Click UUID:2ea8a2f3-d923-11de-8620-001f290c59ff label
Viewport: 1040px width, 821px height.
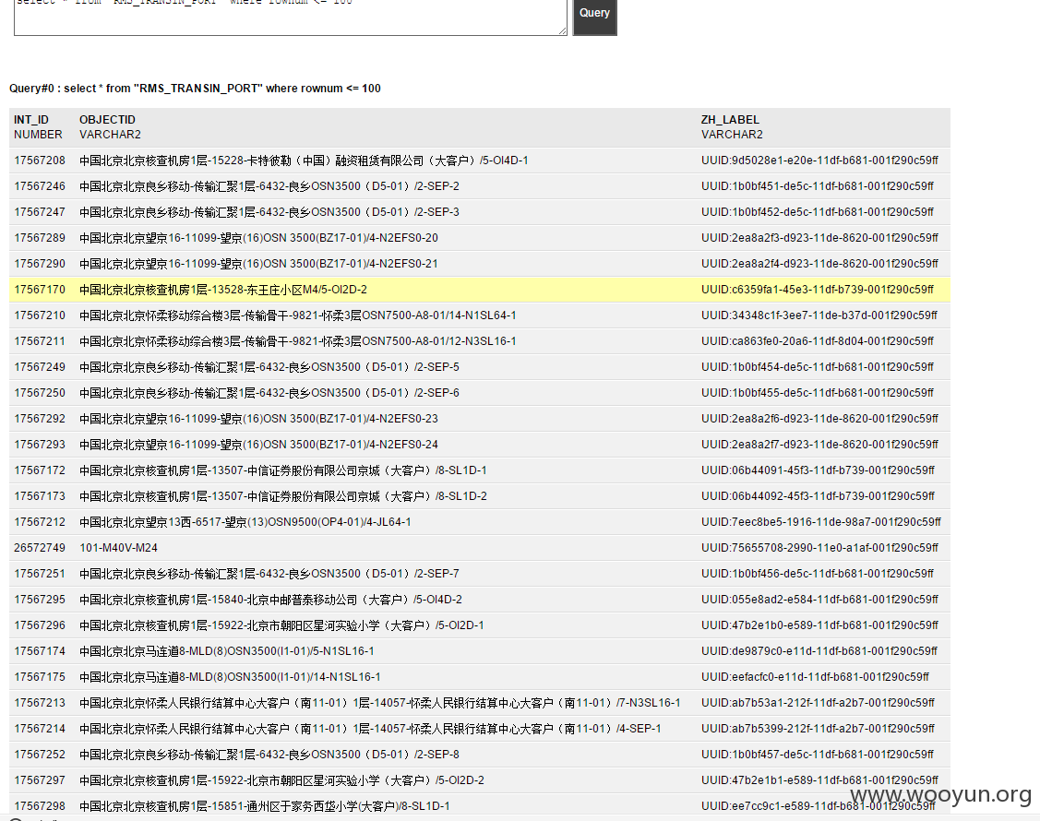(x=819, y=238)
